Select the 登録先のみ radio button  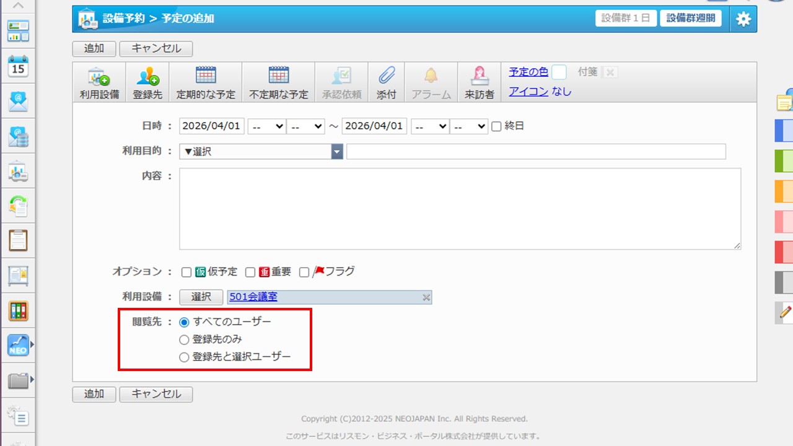(184, 339)
